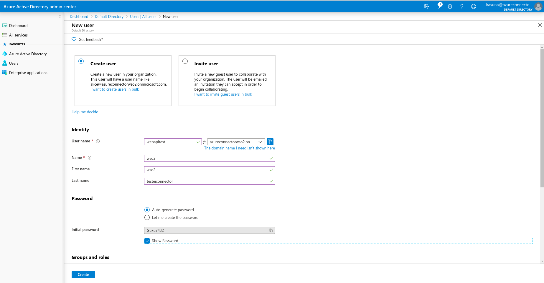Select Azure Active Directory in the sidebar
Viewport: 544px width, 283px height.
(x=28, y=54)
